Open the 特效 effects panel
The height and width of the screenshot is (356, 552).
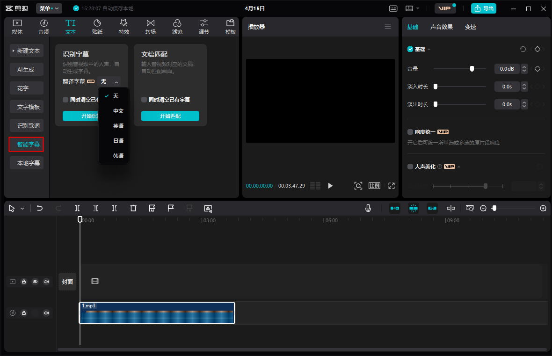click(124, 27)
